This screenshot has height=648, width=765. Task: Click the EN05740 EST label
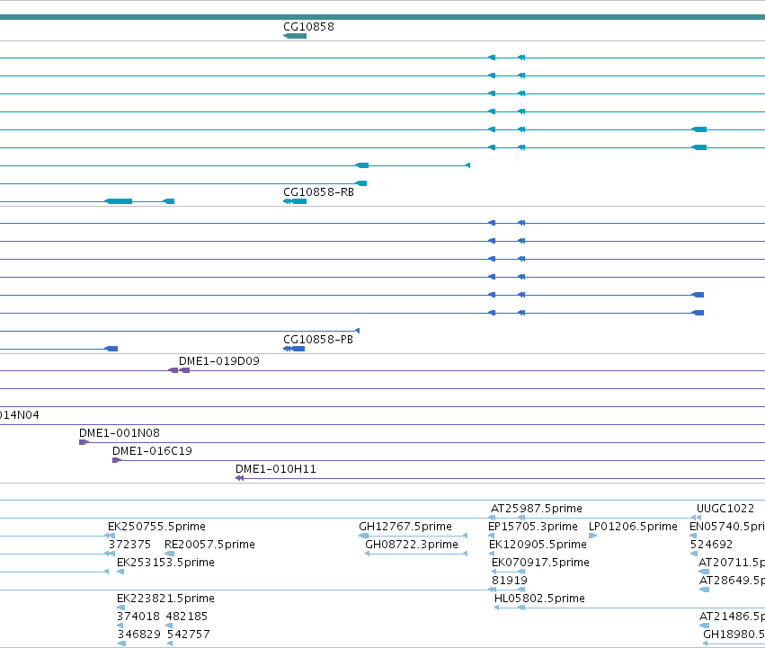coord(727,527)
